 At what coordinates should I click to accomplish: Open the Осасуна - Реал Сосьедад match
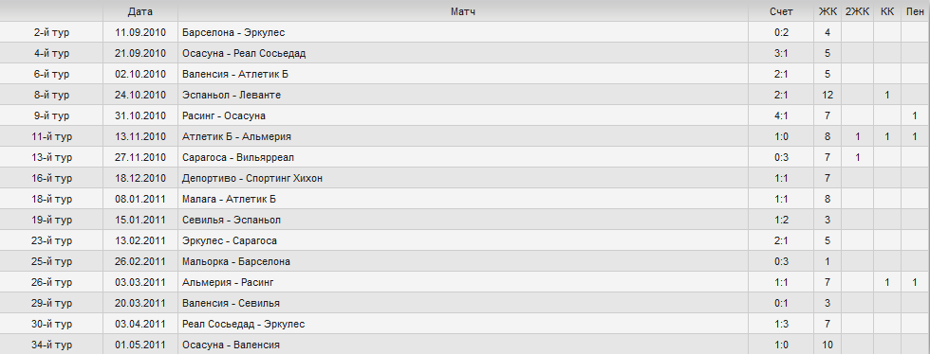244,53
